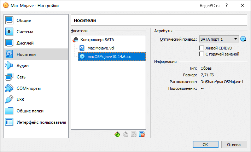Open the COM-порты connector icon
The width and height of the screenshot is (251, 152).
click(9, 88)
